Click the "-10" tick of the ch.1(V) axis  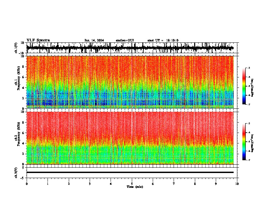pyautogui.click(x=22, y=53)
